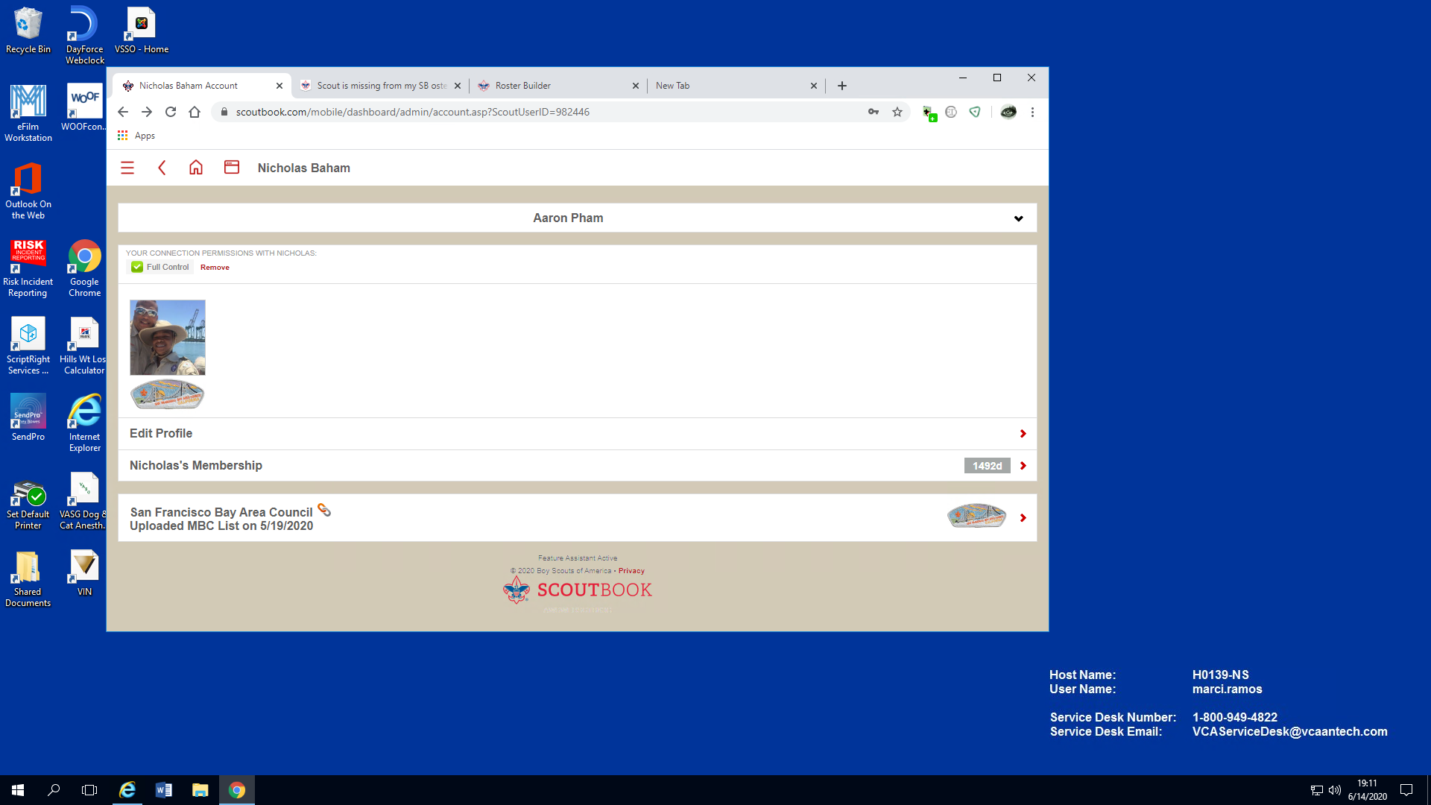This screenshot has height=805, width=1431.
Task: Click the scout profile photo thumbnail
Action: point(168,338)
